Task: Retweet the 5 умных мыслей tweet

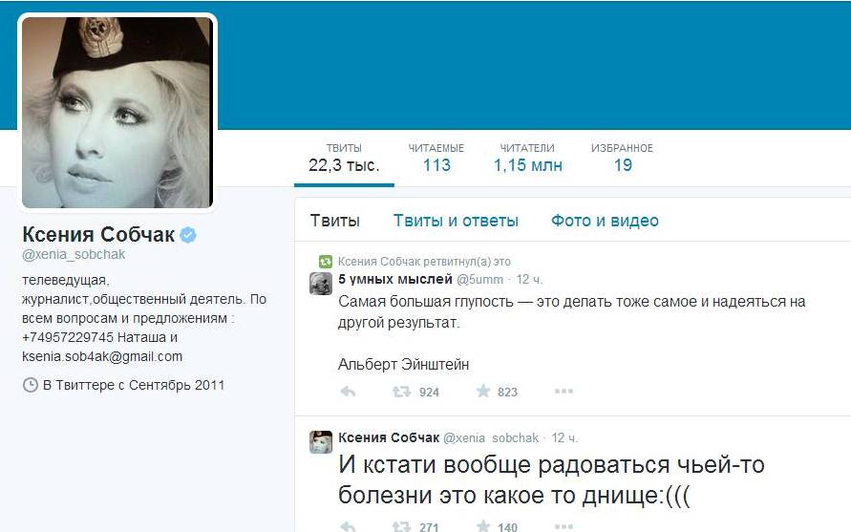Action: coord(401,392)
